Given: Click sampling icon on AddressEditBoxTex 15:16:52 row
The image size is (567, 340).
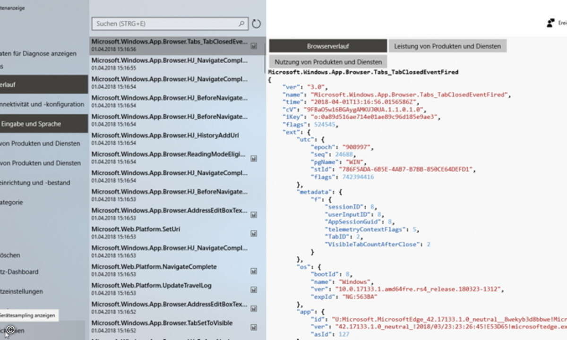Looking at the screenshot, I should [254, 309].
